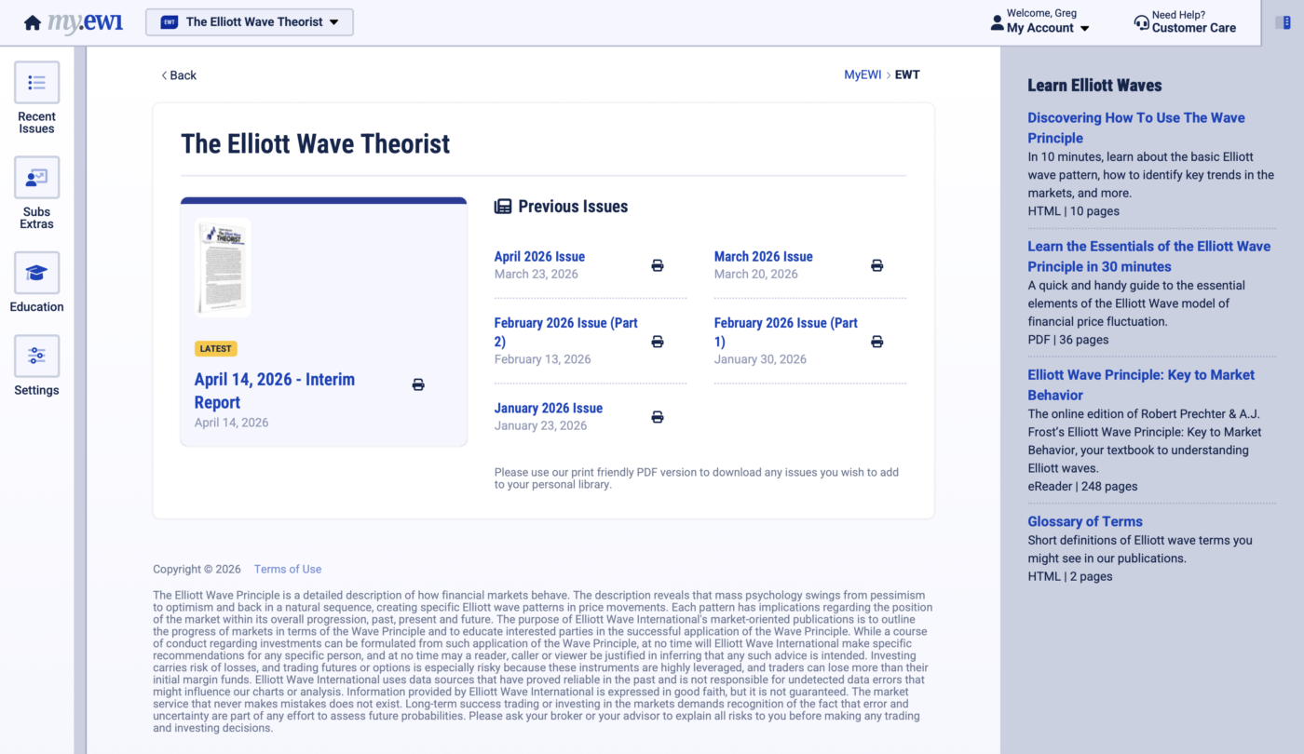
Task: Open the Glossary of Terms
Action: click(x=1085, y=522)
